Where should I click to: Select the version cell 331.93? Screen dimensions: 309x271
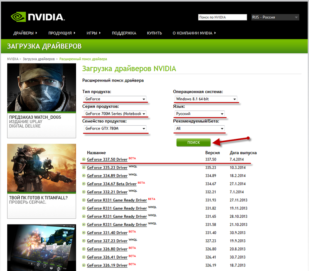(x=211, y=200)
